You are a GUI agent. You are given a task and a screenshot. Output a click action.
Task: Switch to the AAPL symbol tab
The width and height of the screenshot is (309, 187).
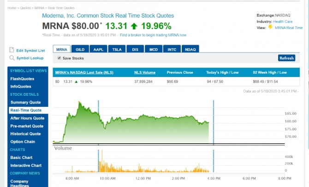click(x=98, y=49)
